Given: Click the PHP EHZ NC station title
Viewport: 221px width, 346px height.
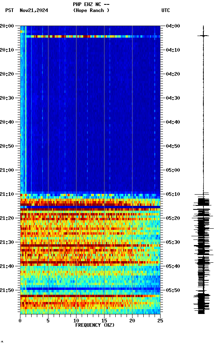Looking at the screenshot, I should point(91,4).
